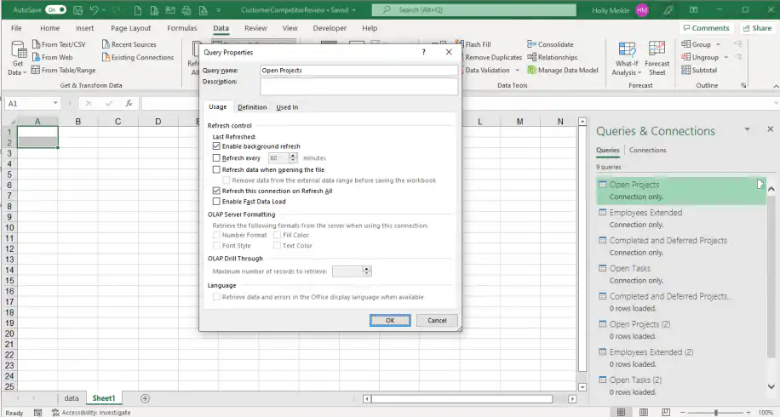Open What-If Analysis menu
Image resolution: width=780 pixels, height=417 pixels.
pos(627,59)
